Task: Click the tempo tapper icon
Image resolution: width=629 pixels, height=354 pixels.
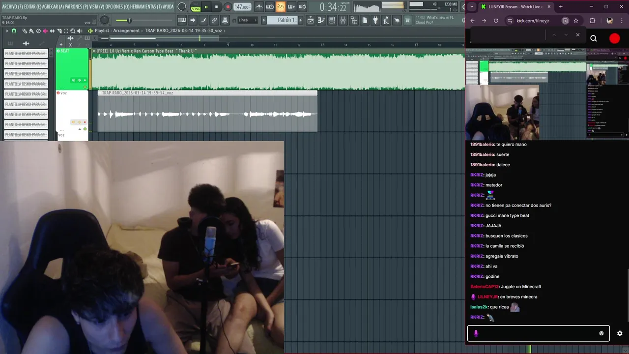Action: (386, 20)
